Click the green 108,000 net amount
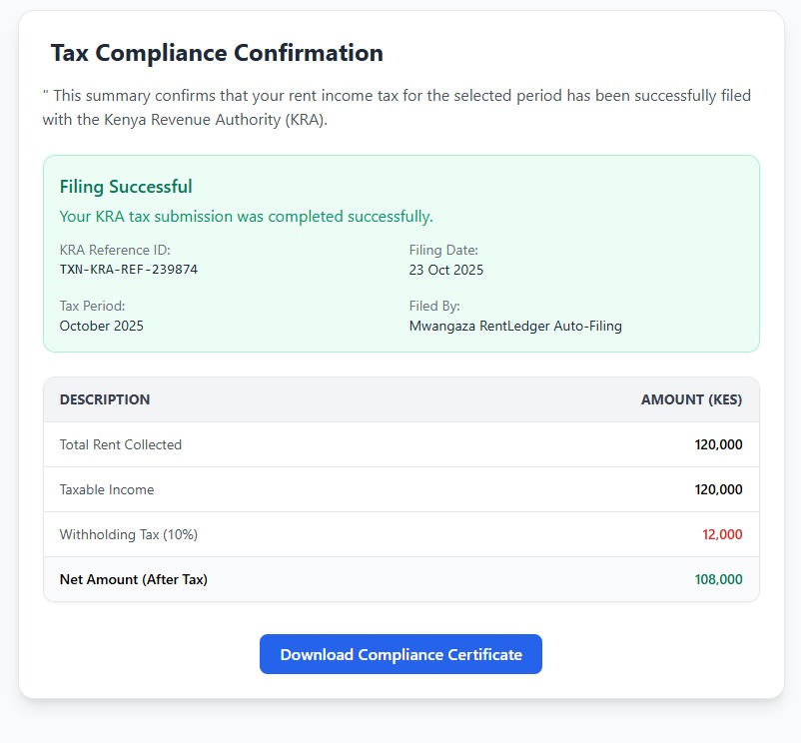This screenshot has height=743, width=801. [x=718, y=579]
